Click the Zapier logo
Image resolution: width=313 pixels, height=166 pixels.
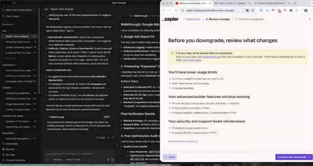tap(170, 19)
